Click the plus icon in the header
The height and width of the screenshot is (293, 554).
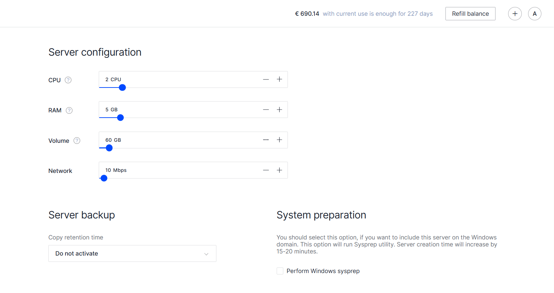coord(515,13)
